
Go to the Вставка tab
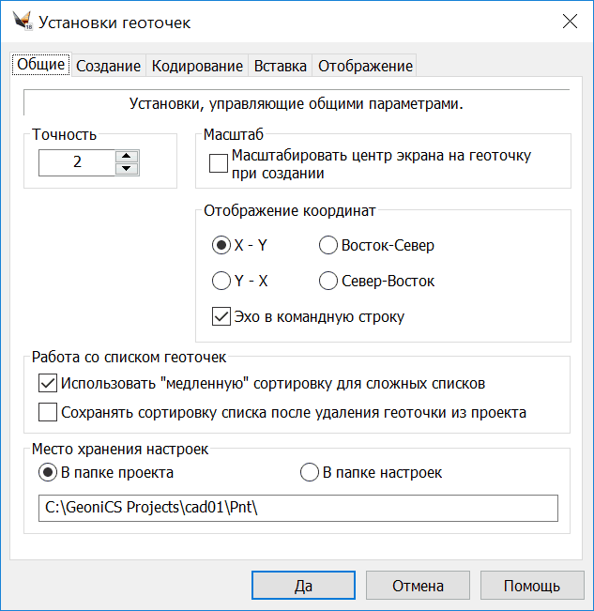click(280, 66)
